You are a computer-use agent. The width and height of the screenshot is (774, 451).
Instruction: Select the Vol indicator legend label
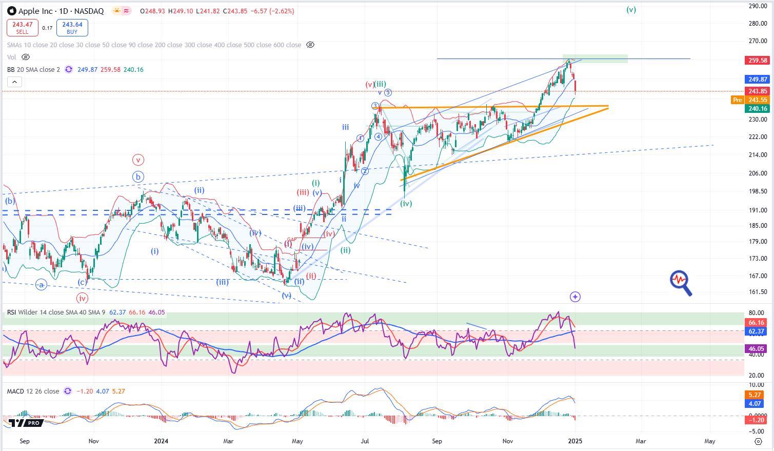point(12,57)
